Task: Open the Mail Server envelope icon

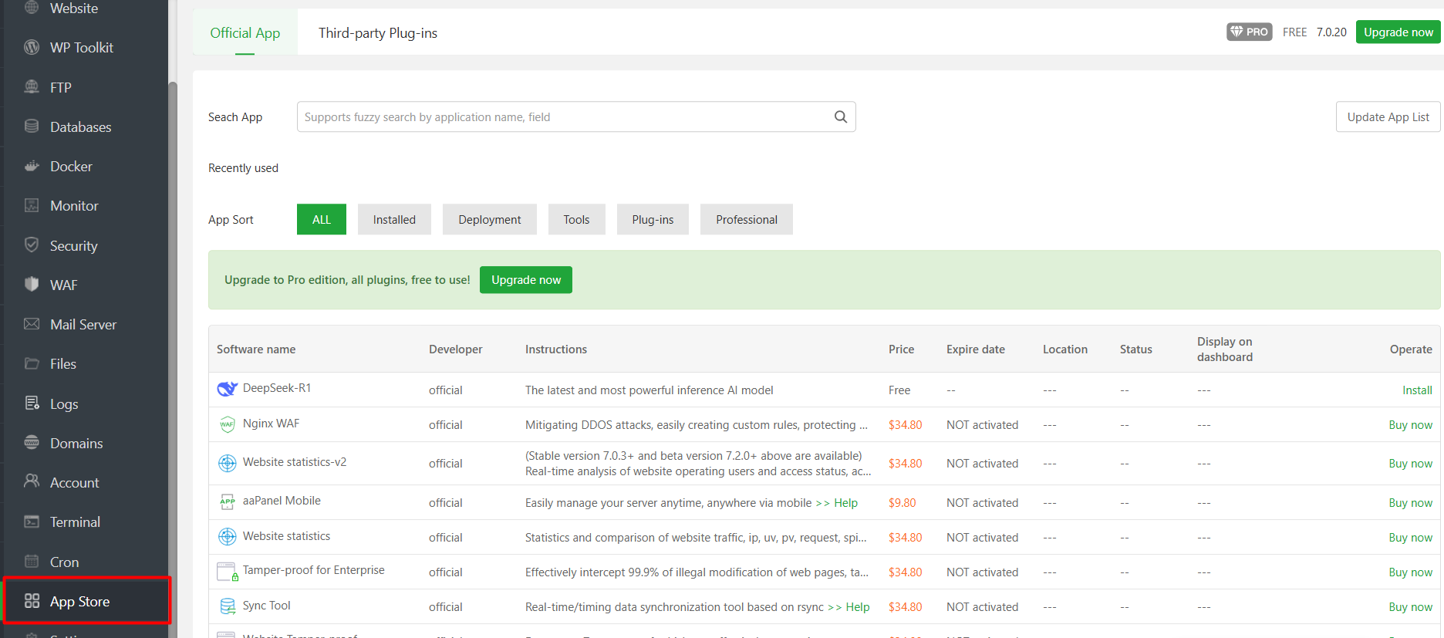Action: (32, 324)
